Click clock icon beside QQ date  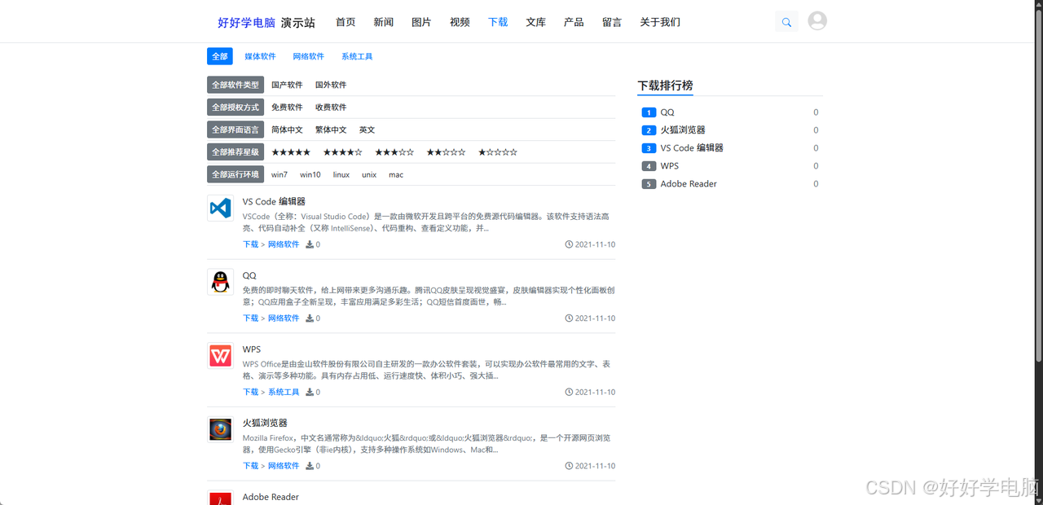click(x=569, y=318)
